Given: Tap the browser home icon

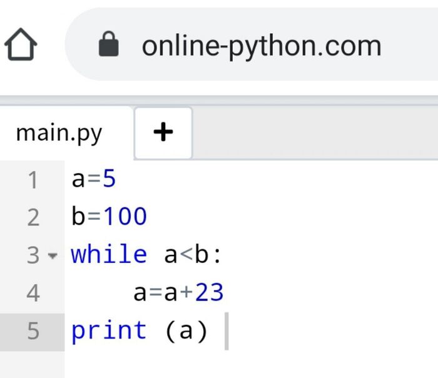Looking at the screenshot, I should pyautogui.click(x=21, y=46).
